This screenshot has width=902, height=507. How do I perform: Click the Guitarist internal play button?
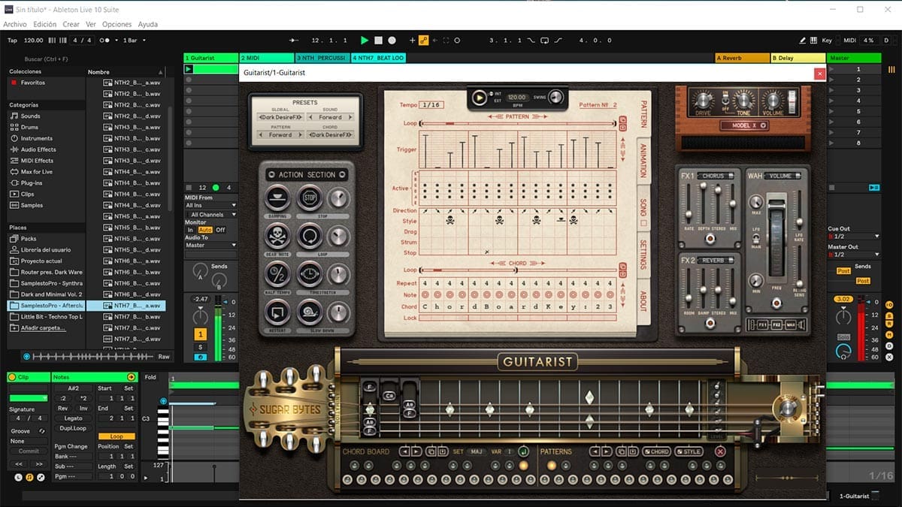click(x=480, y=97)
